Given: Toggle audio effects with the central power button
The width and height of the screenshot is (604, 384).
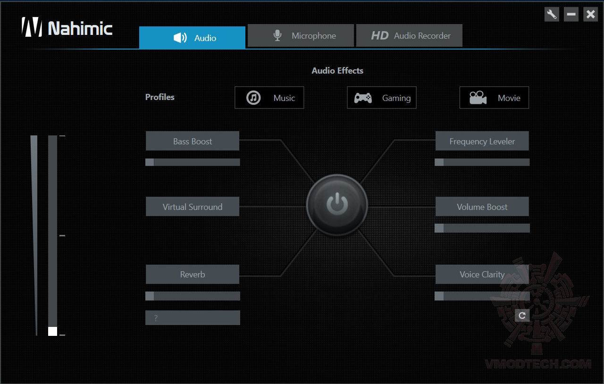Looking at the screenshot, I should pos(337,205).
